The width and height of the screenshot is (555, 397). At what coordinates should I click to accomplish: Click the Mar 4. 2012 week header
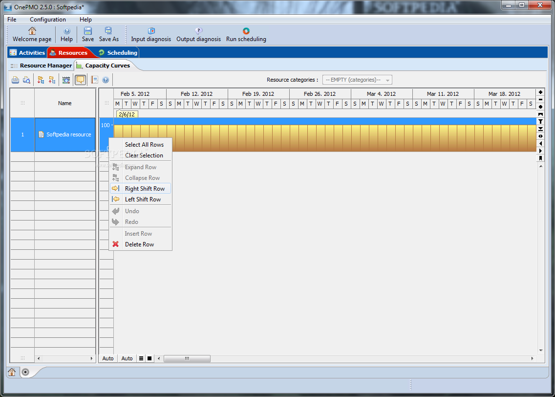click(x=381, y=94)
